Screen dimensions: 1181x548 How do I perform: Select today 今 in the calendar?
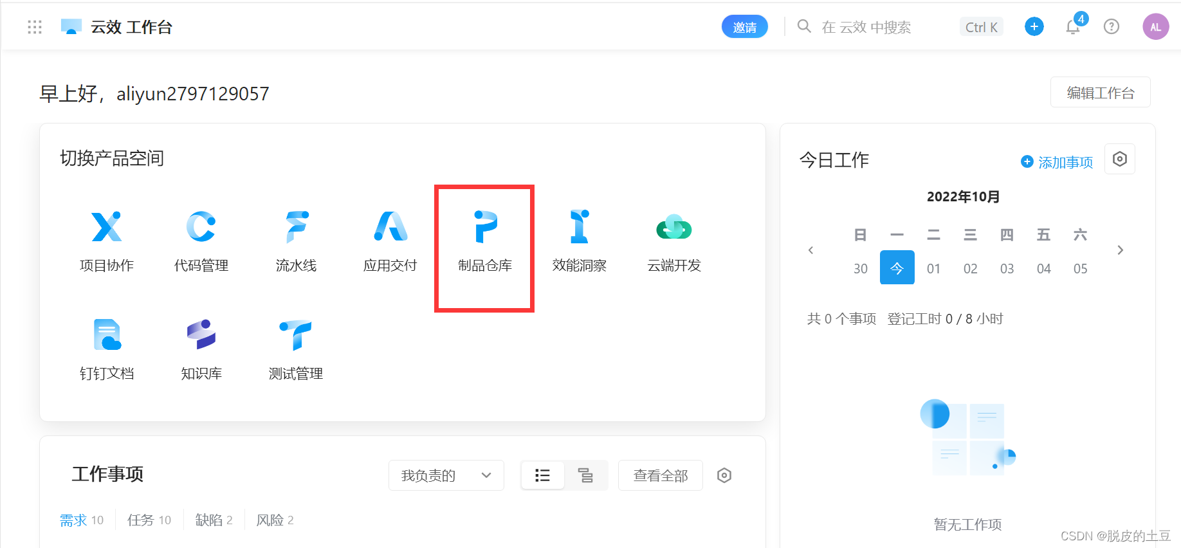(897, 268)
